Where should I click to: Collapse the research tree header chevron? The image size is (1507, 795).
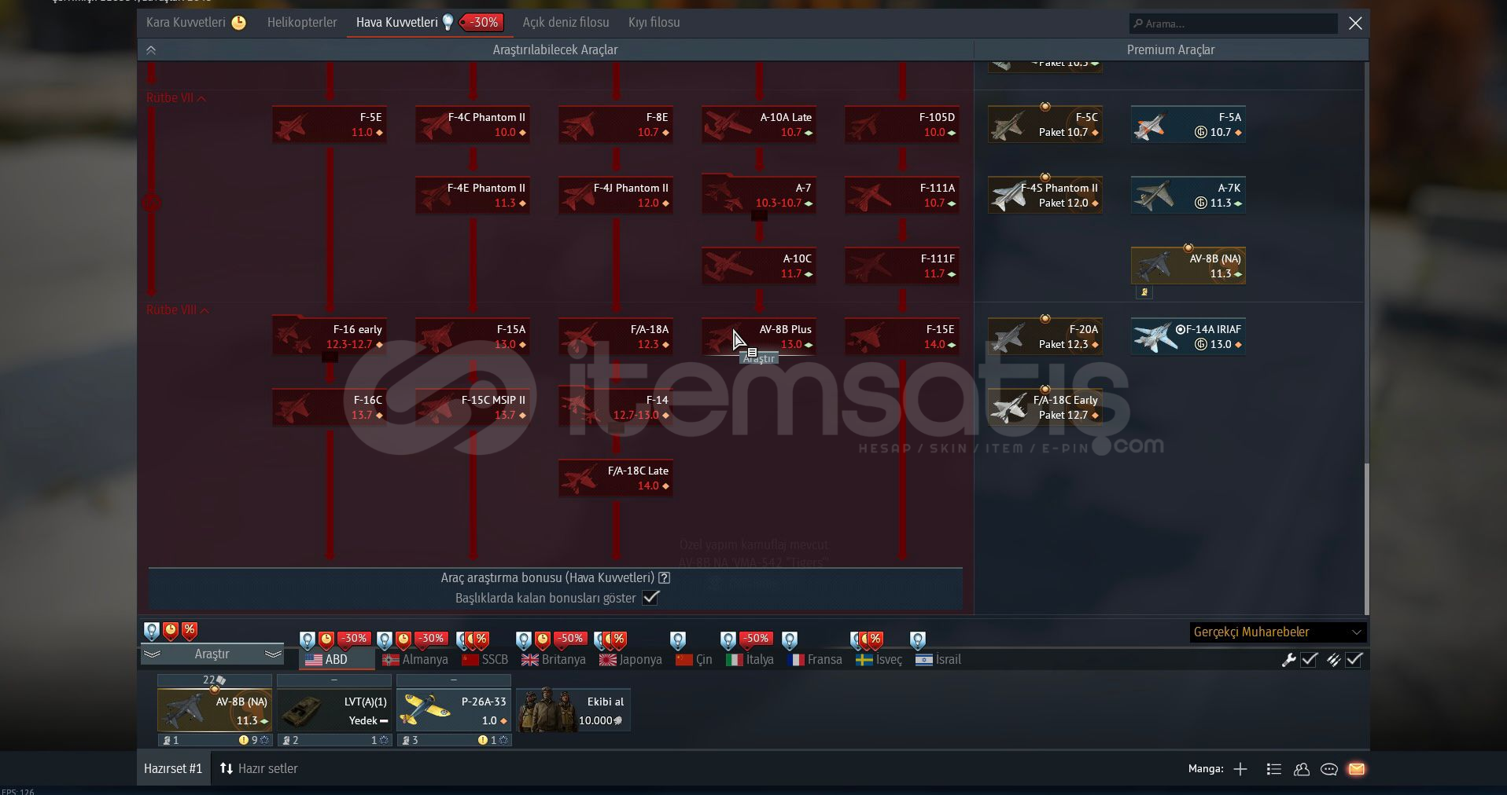pyautogui.click(x=151, y=49)
